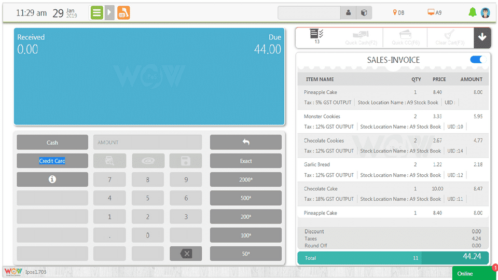The image size is (498, 280).
Task: Tap keypad digit 5
Action: pyautogui.click(x=148, y=198)
